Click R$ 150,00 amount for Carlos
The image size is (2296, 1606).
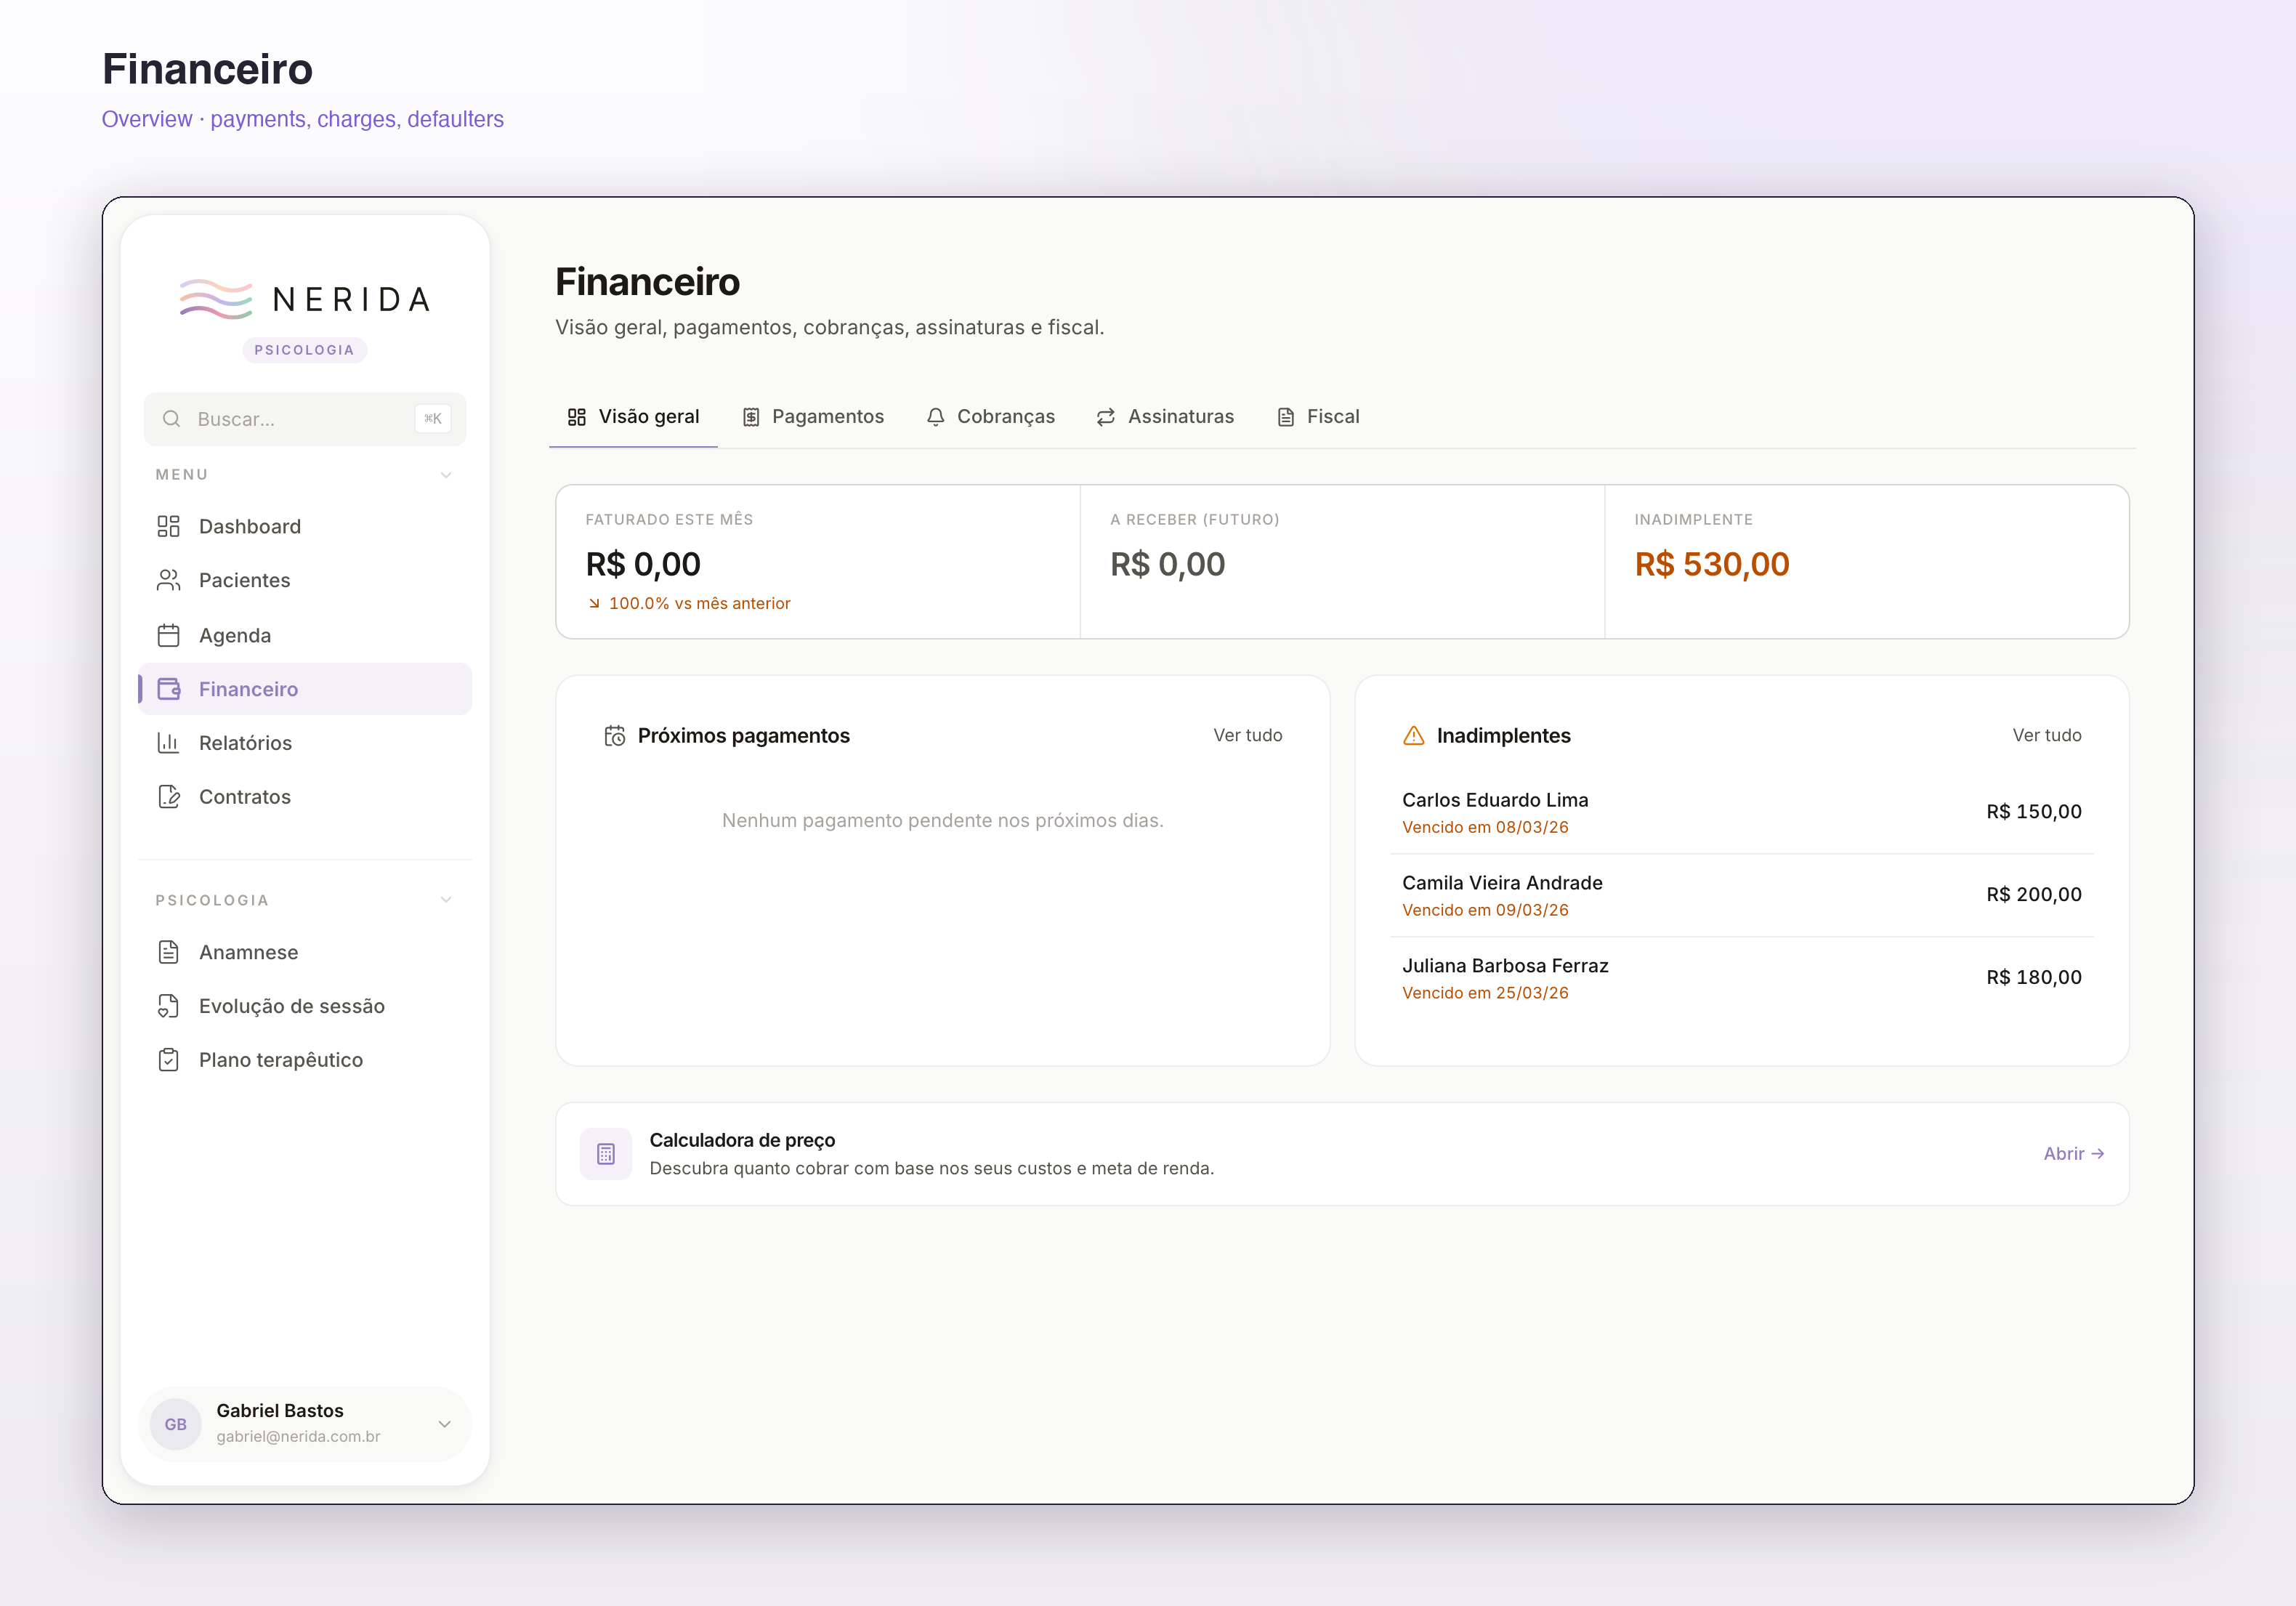point(2034,812)
